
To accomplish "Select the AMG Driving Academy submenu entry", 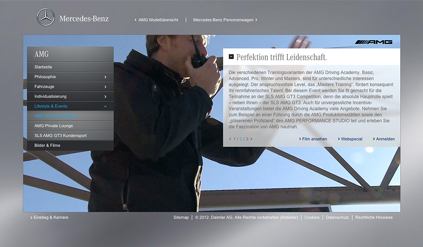I will pyautogui.click(x=70, y=116).
